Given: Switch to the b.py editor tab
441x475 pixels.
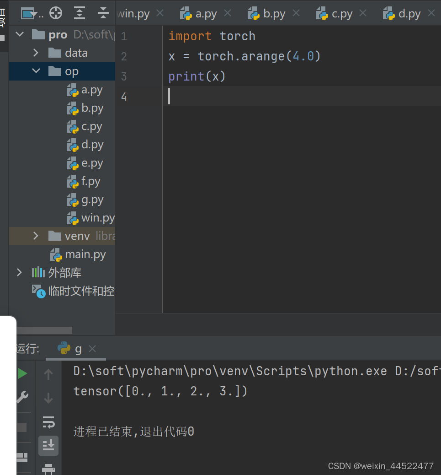Looking at the screenshot, I should [266, 14].
